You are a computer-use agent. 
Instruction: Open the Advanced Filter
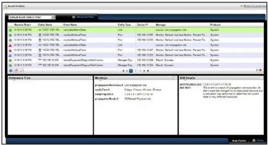[x=83, y=17]
